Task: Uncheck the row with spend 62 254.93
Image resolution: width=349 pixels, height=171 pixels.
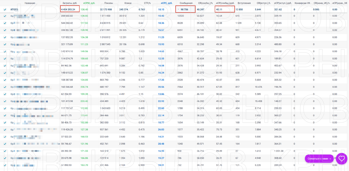Action: [5, 94]
